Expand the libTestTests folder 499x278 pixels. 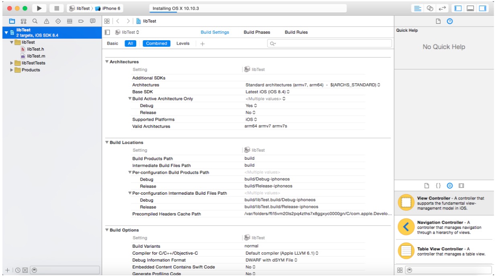click(12, 63)
